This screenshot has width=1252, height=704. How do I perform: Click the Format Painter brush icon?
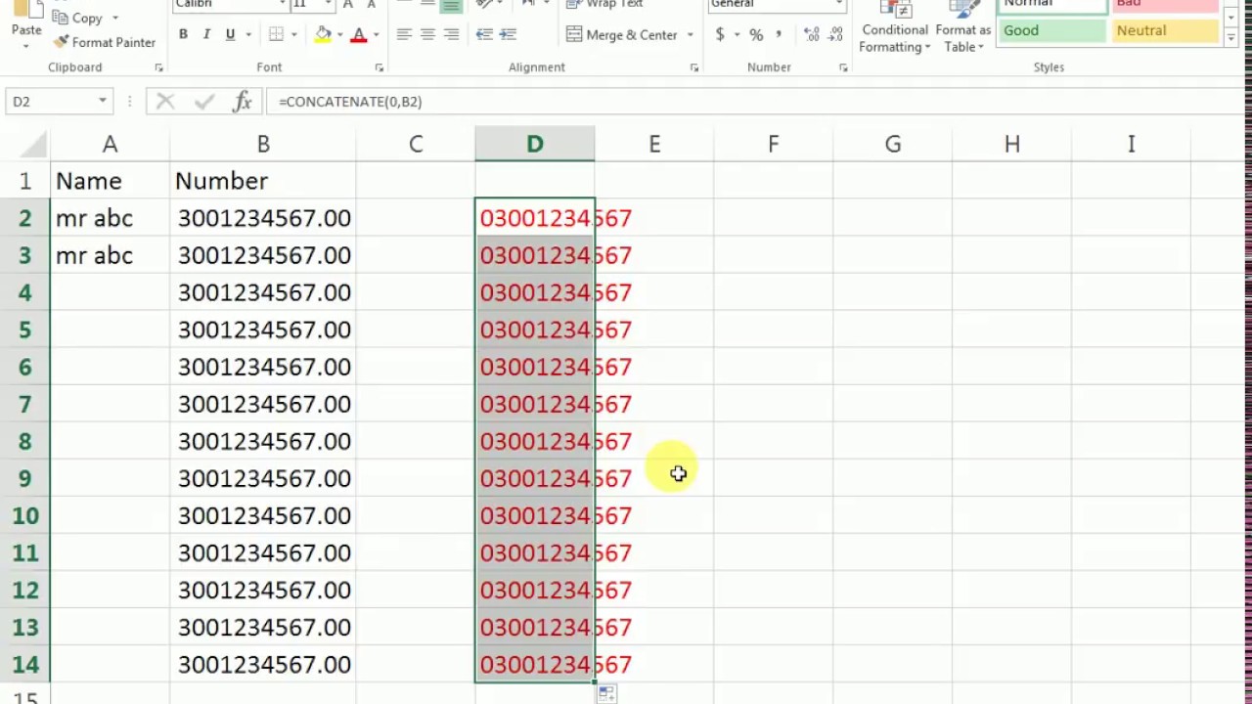[x=61, y=42]
